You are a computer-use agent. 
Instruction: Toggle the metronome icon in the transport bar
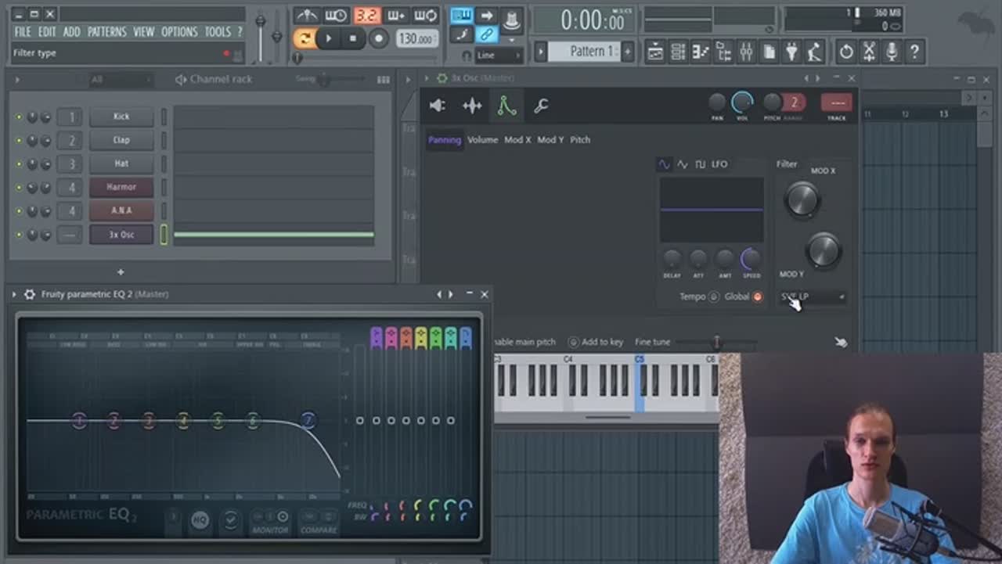click(x=306, y=16)
